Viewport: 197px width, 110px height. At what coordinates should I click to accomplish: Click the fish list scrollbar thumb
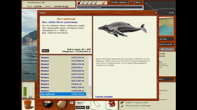90,90
